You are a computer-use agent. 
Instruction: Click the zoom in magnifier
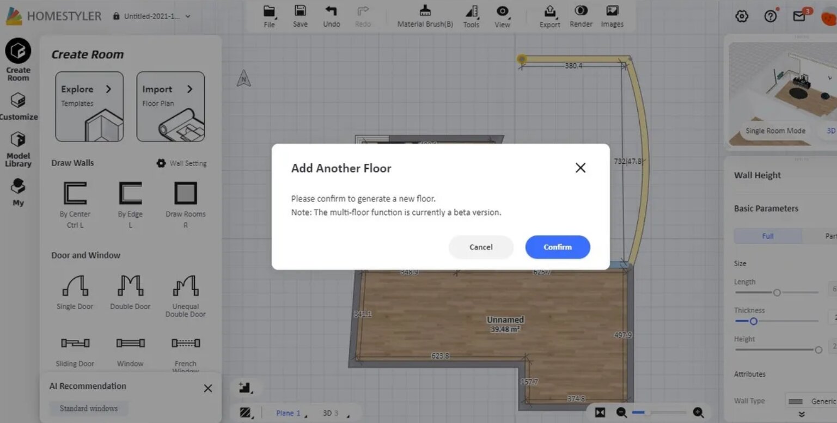699,413
